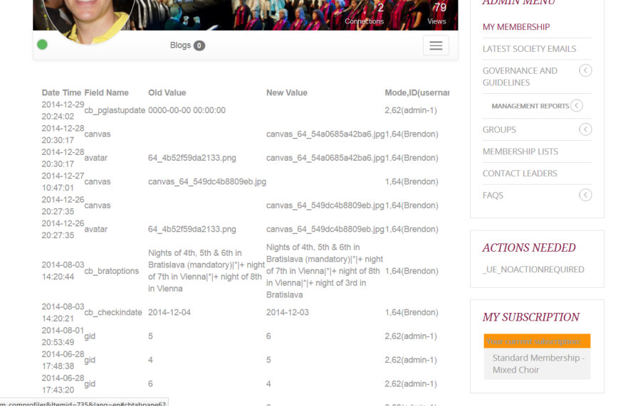This screenshot has height=406, width=623.
Task: Expand Governance and Guidelines chevron
Action: [x=585, y=70]
